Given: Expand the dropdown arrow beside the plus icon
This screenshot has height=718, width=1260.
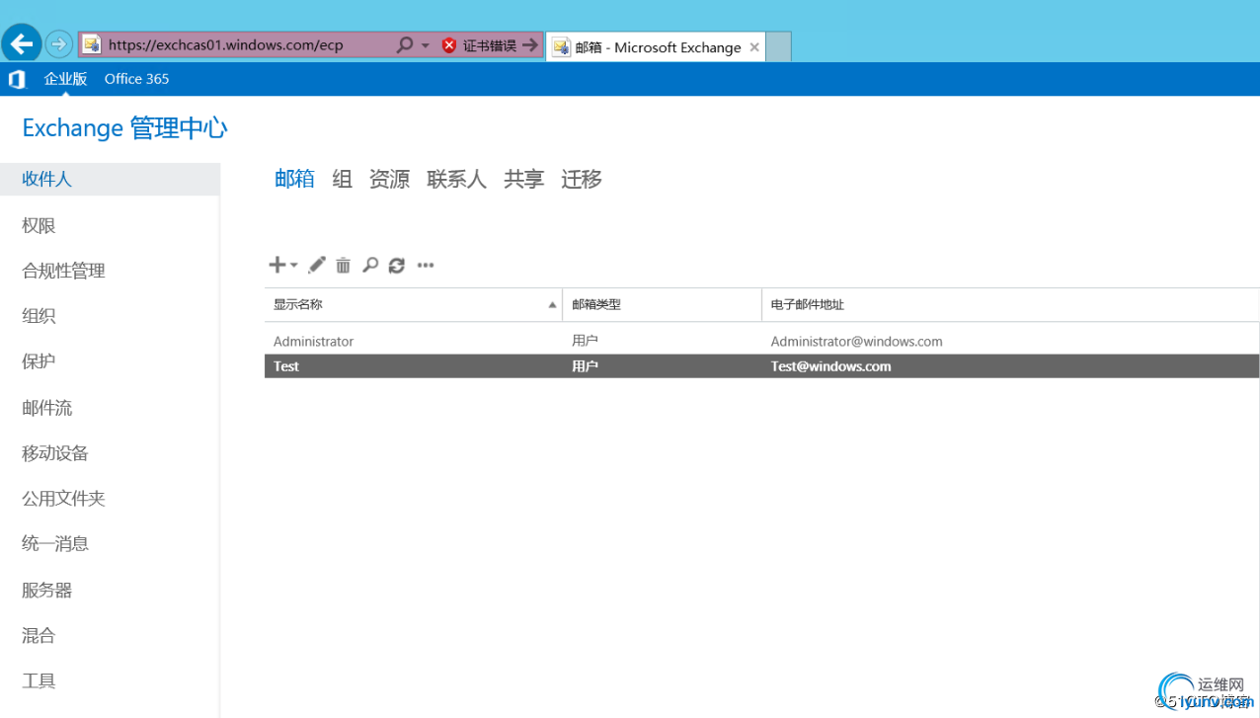Looking at the screenshot, I should 293,265.
